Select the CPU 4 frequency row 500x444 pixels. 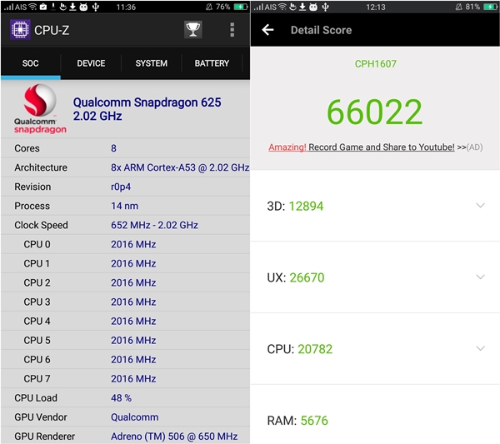pyautogui.click(x=125, y=321)
